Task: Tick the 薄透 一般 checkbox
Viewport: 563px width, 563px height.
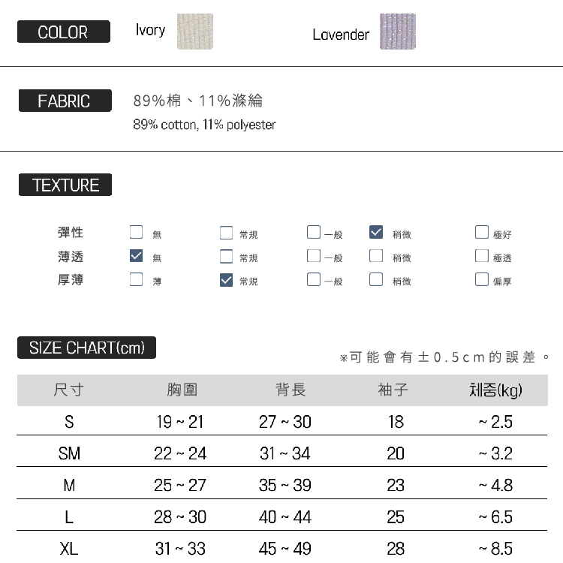Action: (313, 256)
